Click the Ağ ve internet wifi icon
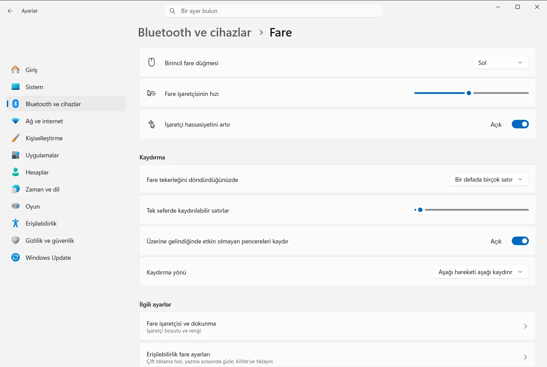Viewport: 547px width, 367px height. (15, 121)
